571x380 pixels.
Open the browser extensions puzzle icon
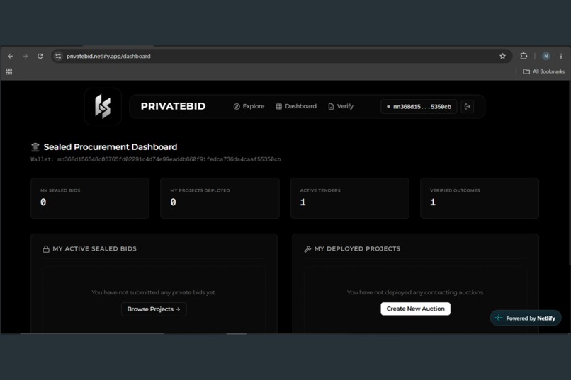point(524,56)
